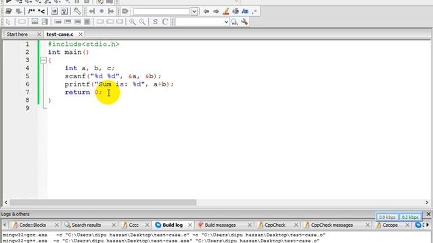Close the Search results tab

(x=114, y=225)
